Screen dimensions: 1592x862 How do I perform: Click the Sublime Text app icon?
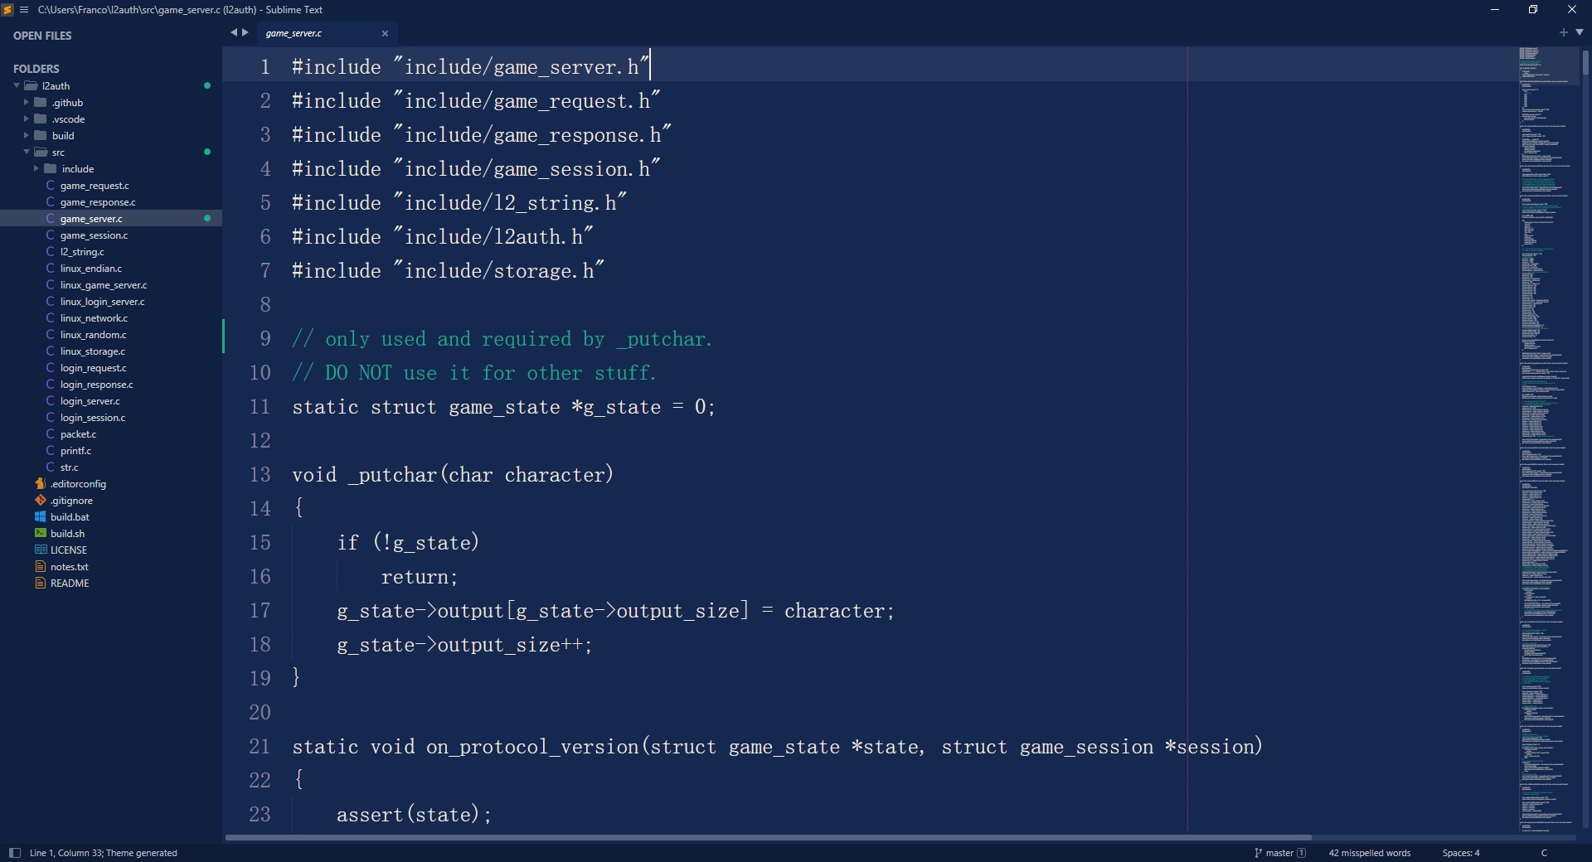click(x=7, y=10)
